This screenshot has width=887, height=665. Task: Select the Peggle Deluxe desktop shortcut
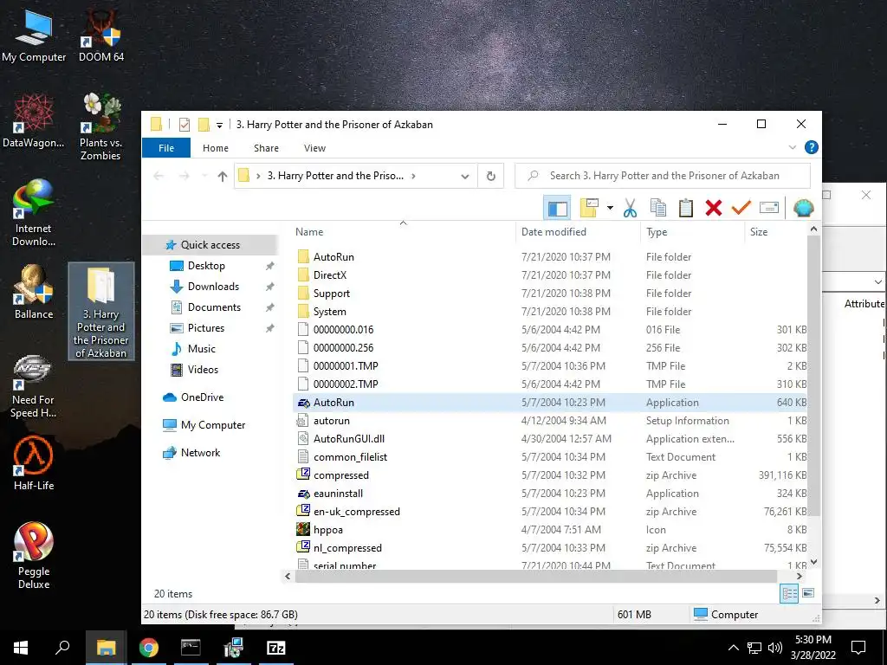click(34, 556)
